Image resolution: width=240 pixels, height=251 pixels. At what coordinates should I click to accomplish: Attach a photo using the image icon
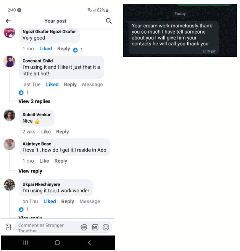8,227
